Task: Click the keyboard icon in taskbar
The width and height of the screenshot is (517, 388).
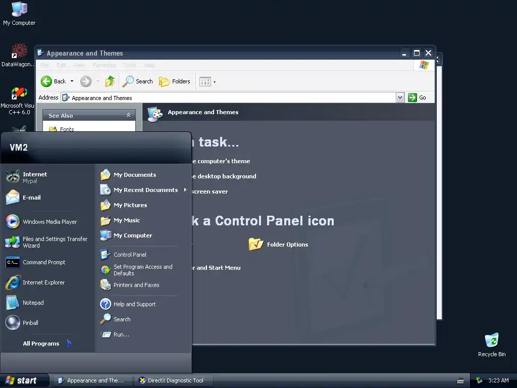Action: click(460, 381)
